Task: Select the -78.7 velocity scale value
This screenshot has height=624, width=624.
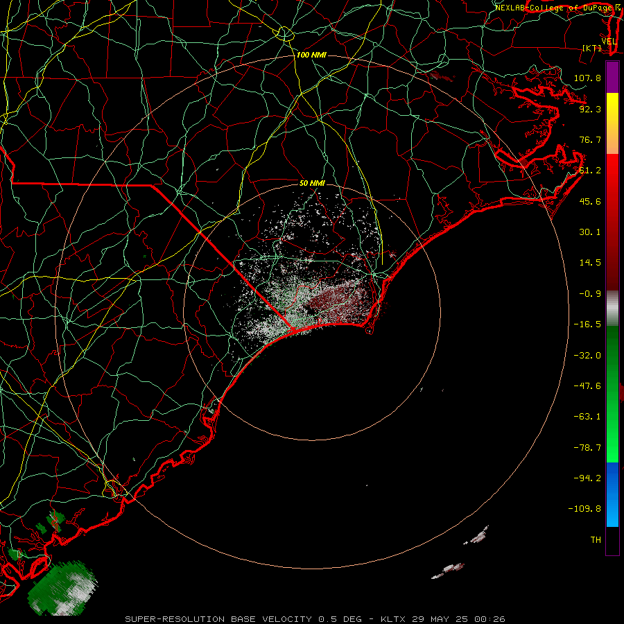Action: (x=587, y=448)
